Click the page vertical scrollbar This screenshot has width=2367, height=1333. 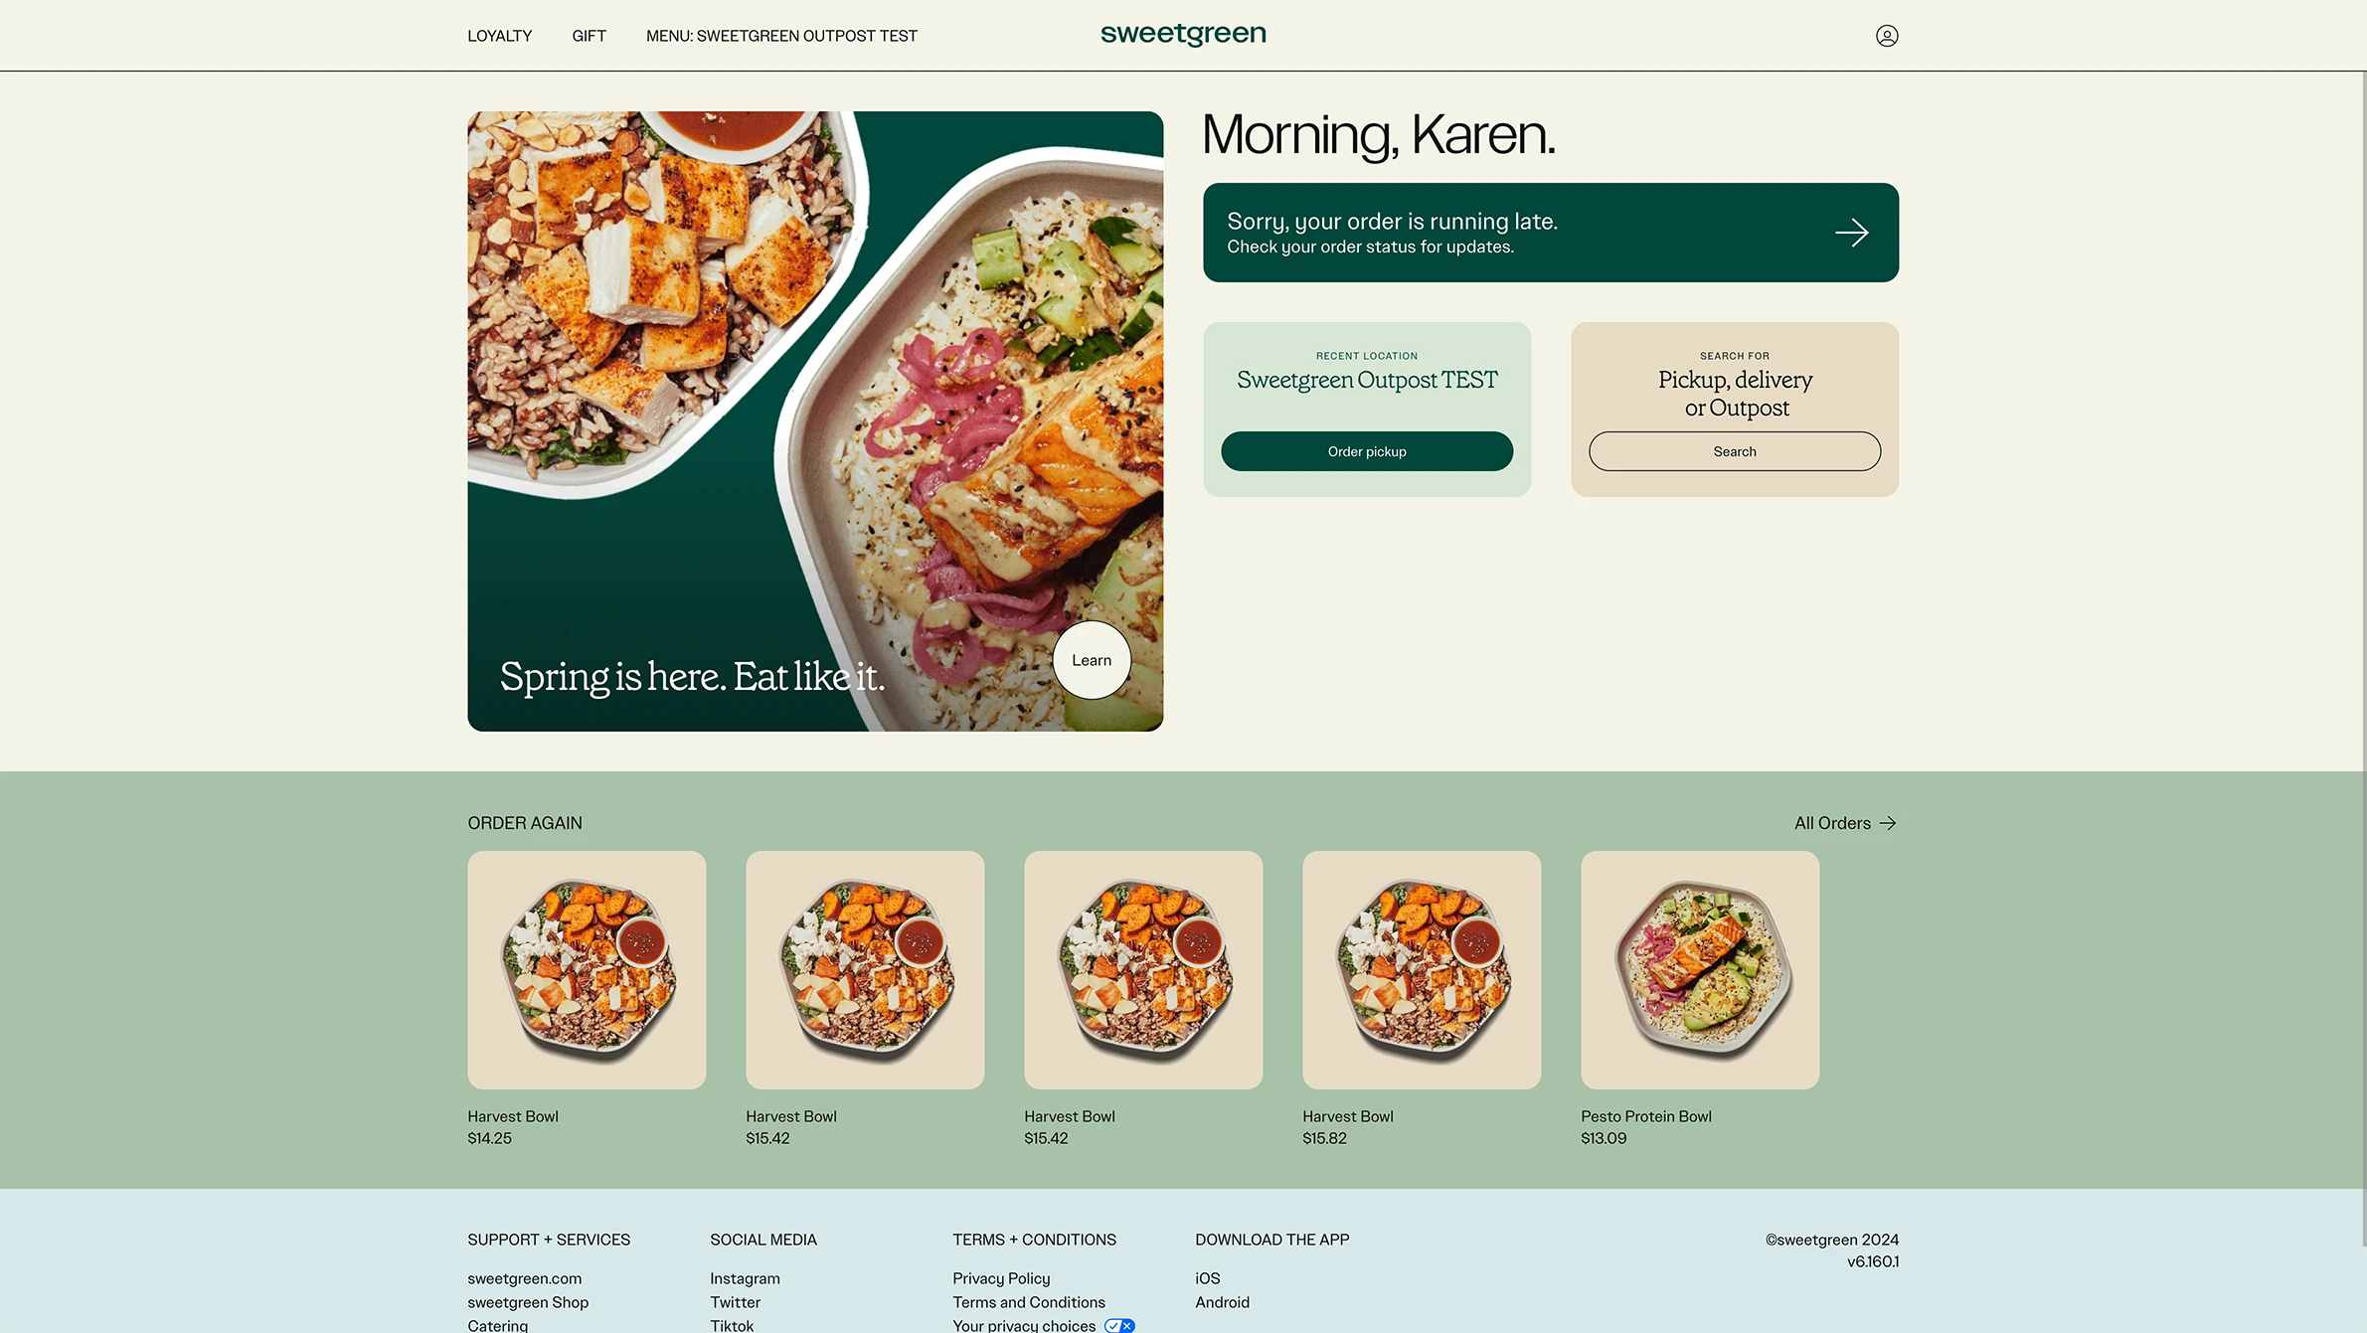pos(2363,658)
